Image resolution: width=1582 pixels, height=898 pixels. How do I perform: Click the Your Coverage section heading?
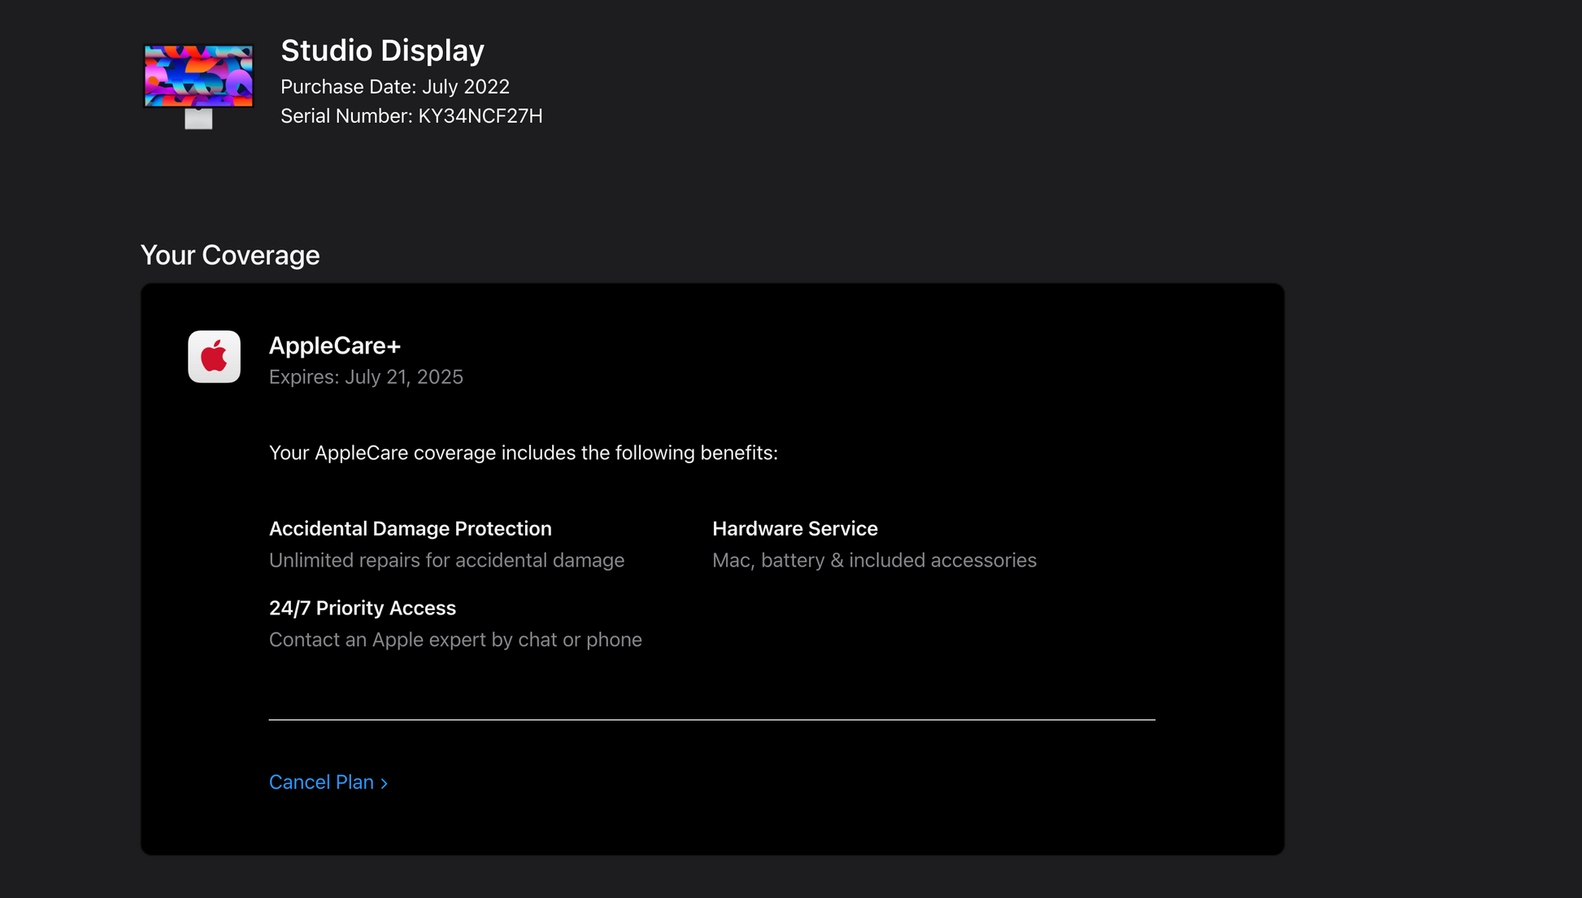click(230, 255)
